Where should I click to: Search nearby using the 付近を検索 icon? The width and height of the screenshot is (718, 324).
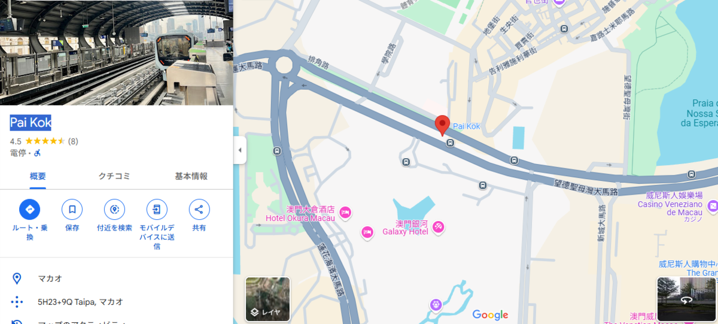pyautogui.click(x=114, y=209)
